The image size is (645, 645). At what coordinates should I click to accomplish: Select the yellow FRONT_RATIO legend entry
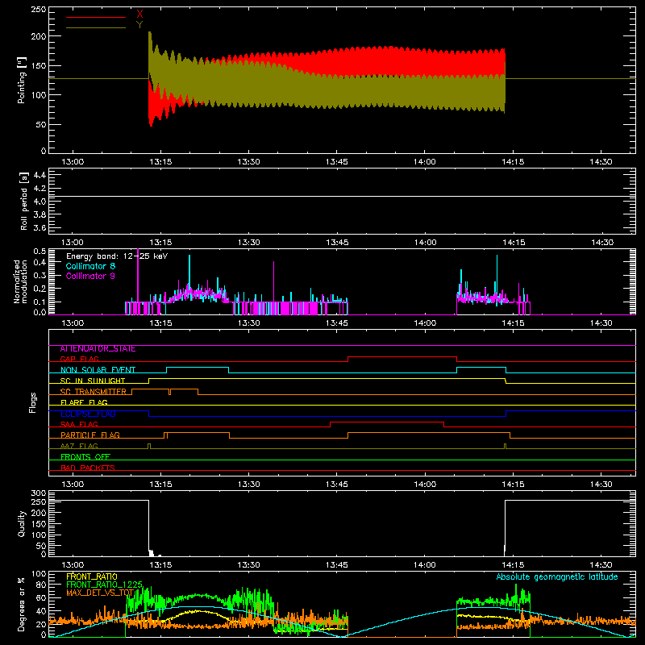92,576
